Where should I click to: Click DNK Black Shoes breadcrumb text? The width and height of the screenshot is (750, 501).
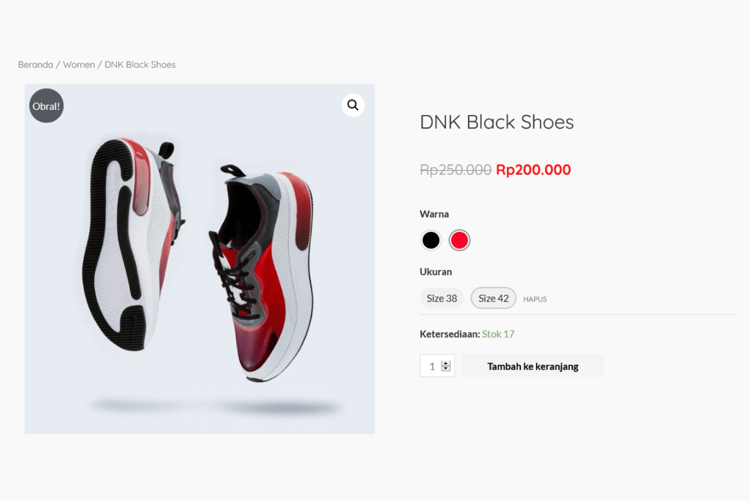140,65
